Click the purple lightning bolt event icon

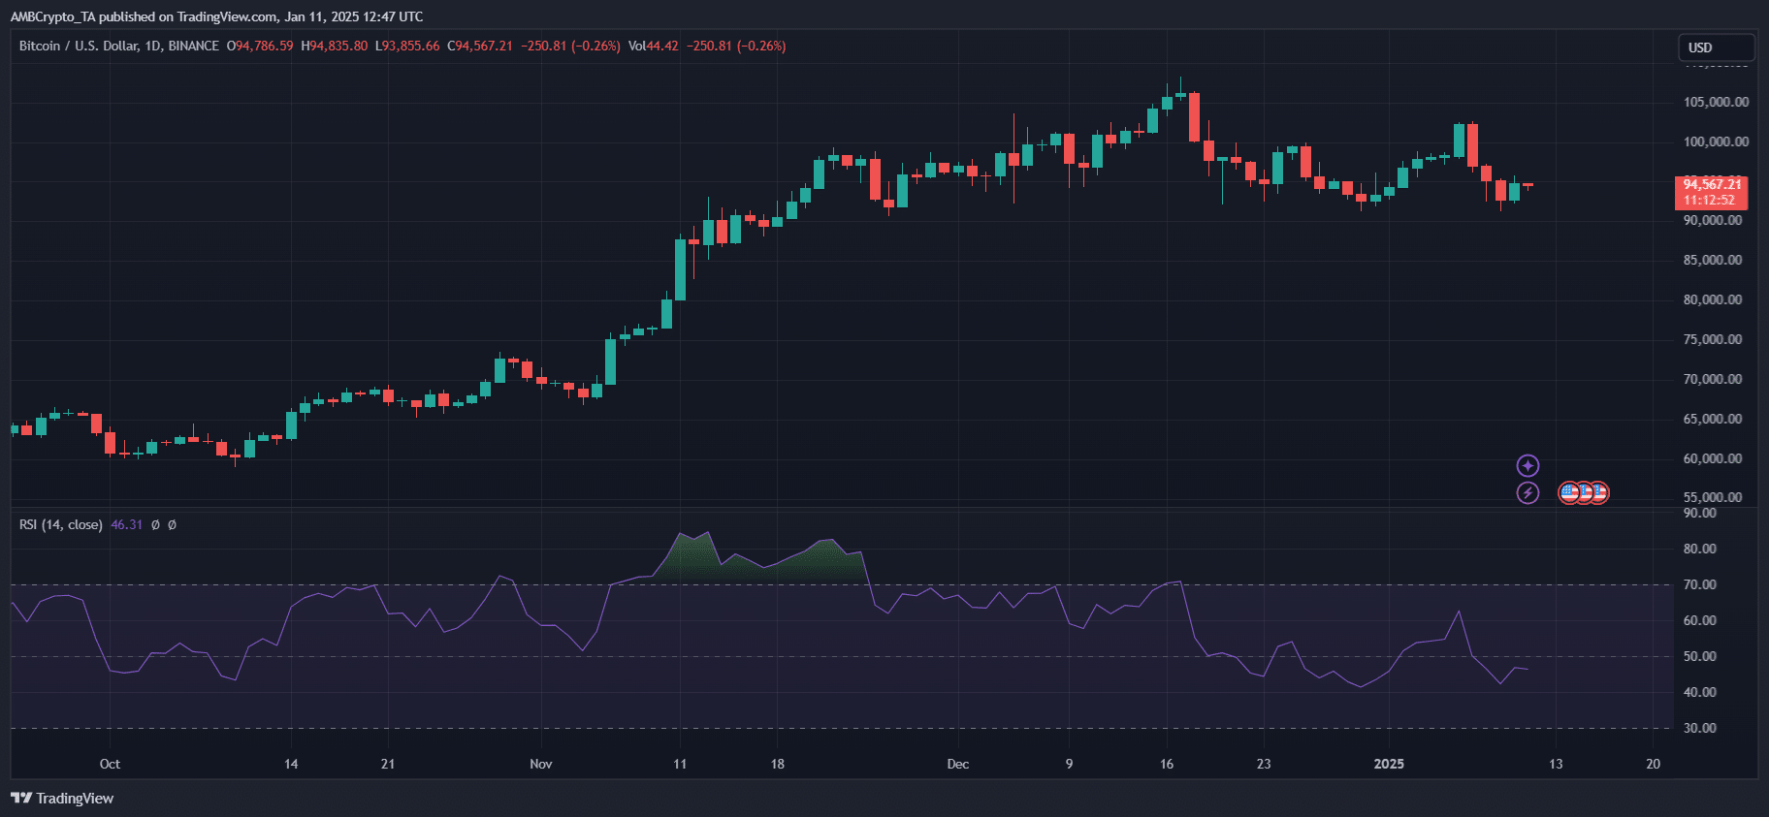click(x=1528, y=493)
